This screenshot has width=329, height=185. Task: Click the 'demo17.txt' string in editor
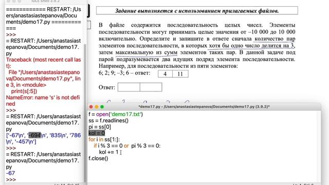tap(125, 114)
